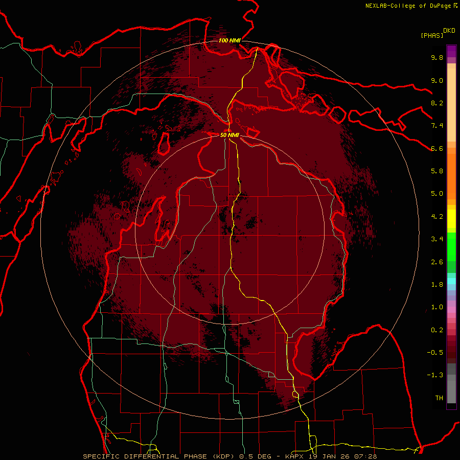Click the 4.2 value on color scale
The image size is (460, 460).
[437, 217]
